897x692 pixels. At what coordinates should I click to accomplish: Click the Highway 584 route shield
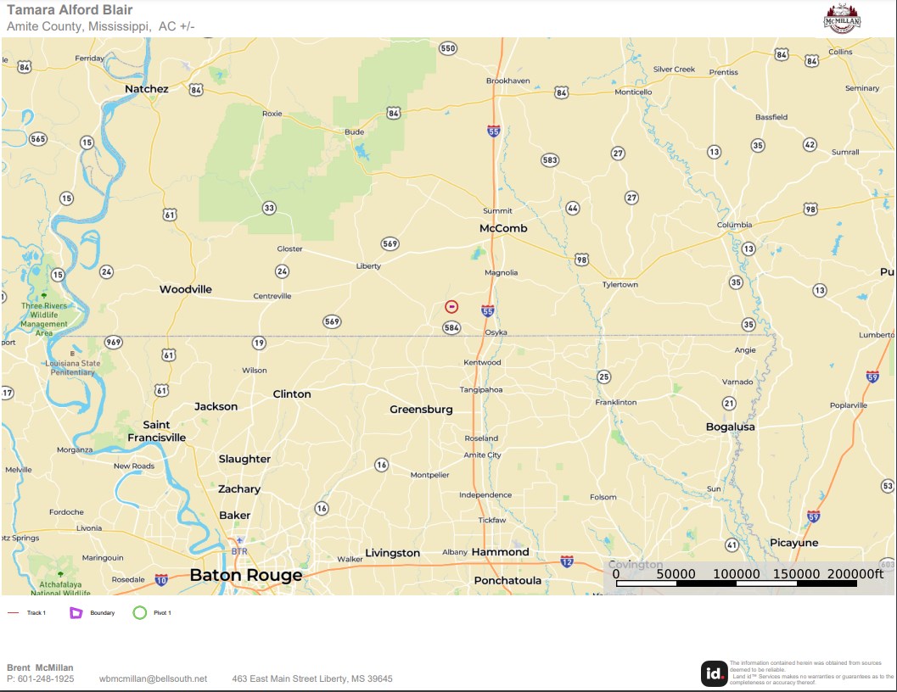pyautogui.click(x=451, y=327)
